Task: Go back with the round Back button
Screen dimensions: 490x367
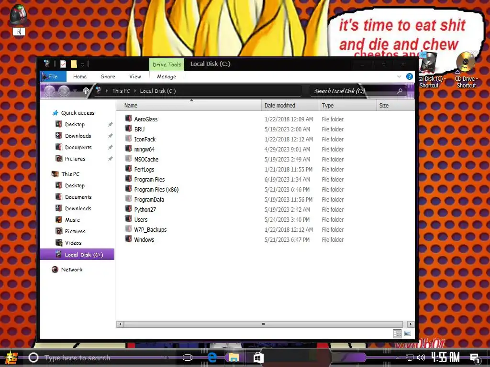Action: coord(49,91)
